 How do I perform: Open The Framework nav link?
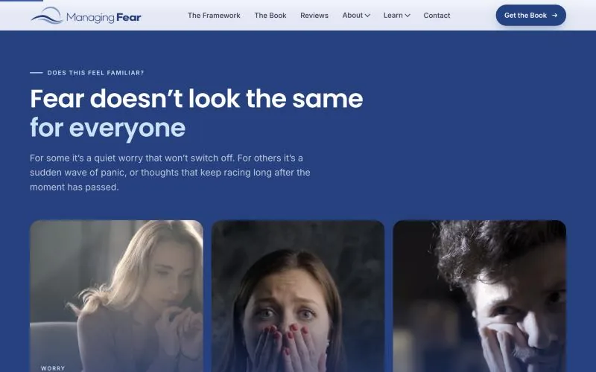coord(214,16)
